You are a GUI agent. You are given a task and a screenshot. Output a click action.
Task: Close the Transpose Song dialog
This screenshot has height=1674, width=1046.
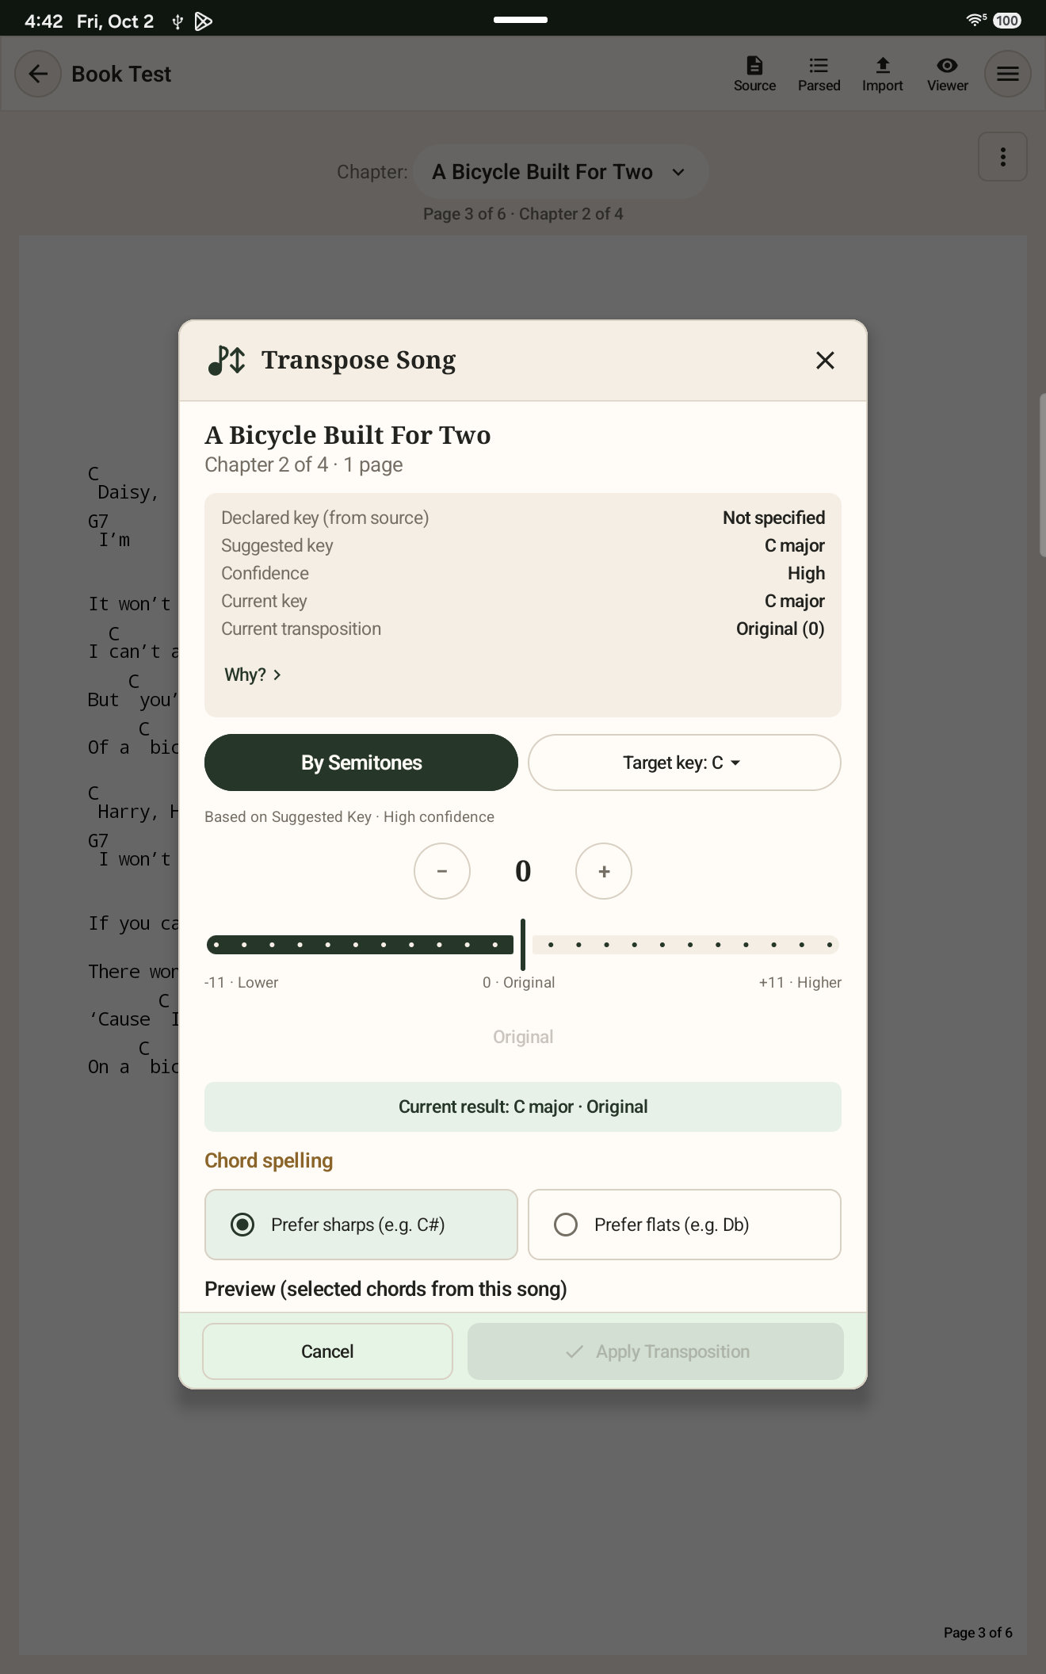click(825, 361)
